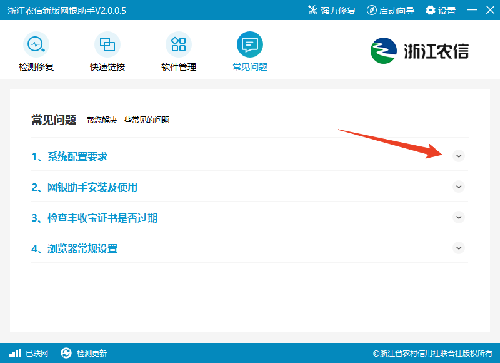This screenshot has width=500, height=363.
Task: Open question 2、网银助手安装及使用
Action: click(84, 187)
